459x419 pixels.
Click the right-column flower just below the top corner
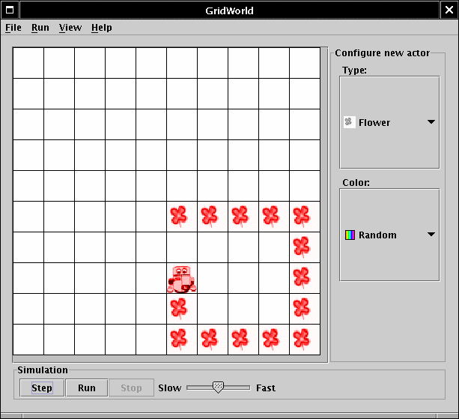click(x=302, y=247)
